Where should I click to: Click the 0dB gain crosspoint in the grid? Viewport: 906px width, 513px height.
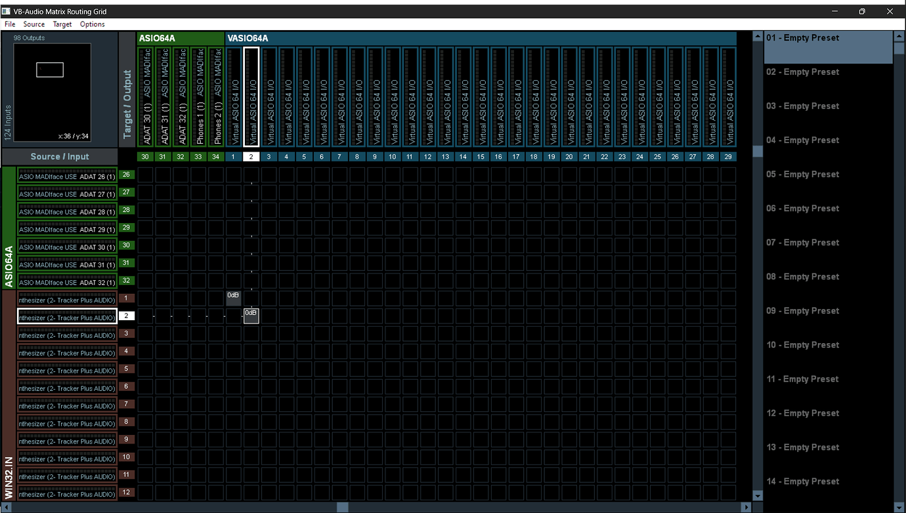click(x=251, y=316)
